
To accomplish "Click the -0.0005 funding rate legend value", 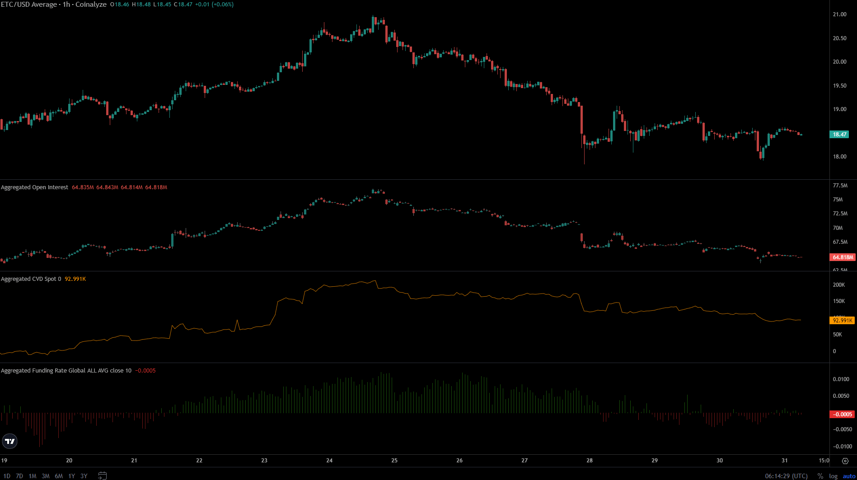I will click(145, 371).
